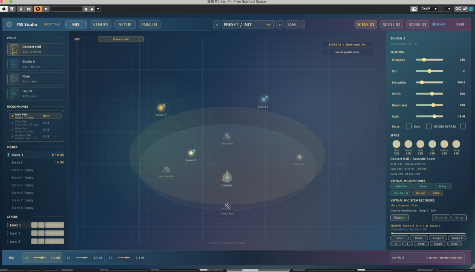Image resolution: width=475 pixels, height=272 pixels.
Task: Click the Auxiliary Pair microphone icon
Action: 167,169
